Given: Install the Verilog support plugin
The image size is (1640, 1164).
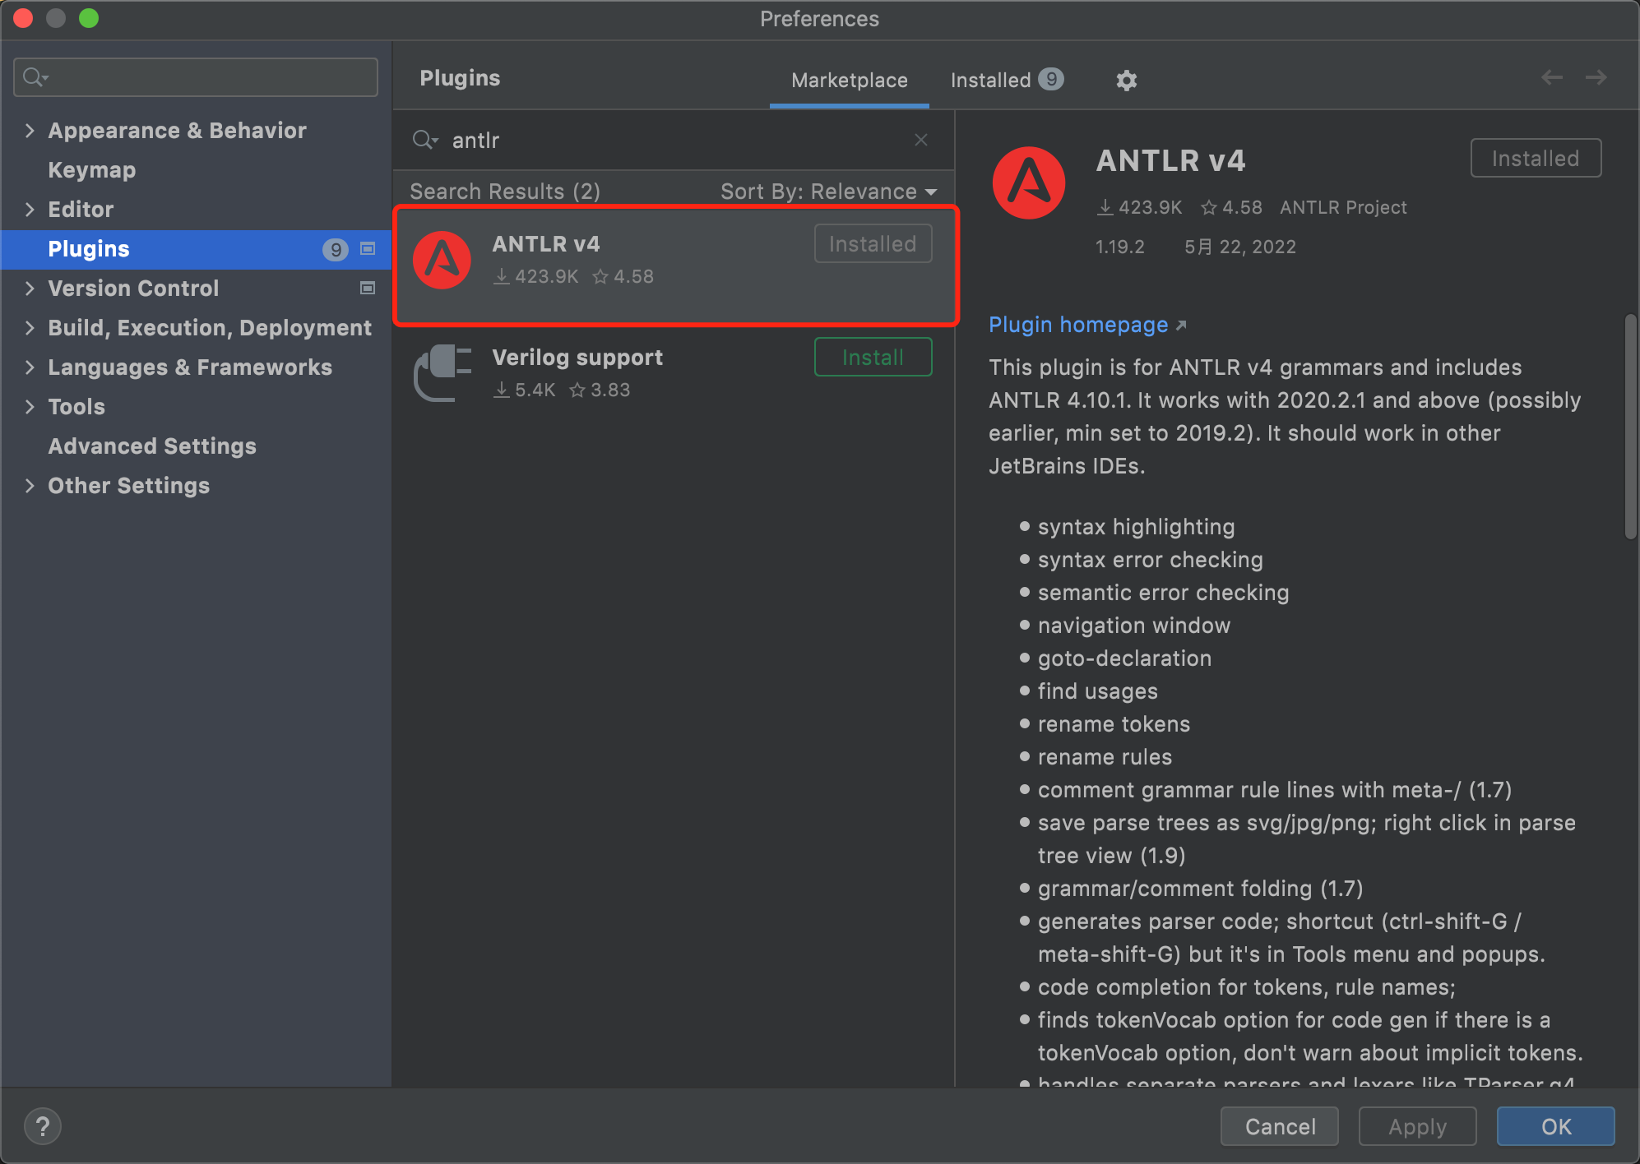Looking at the screenshot, I should coord(873,358).
